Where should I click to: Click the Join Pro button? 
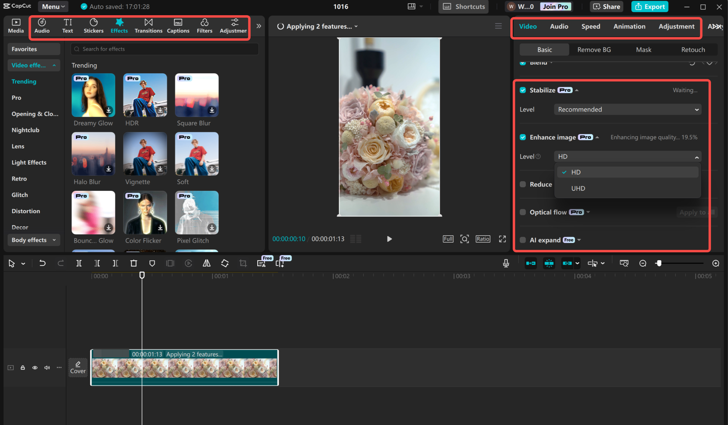[x=556, y=6]
